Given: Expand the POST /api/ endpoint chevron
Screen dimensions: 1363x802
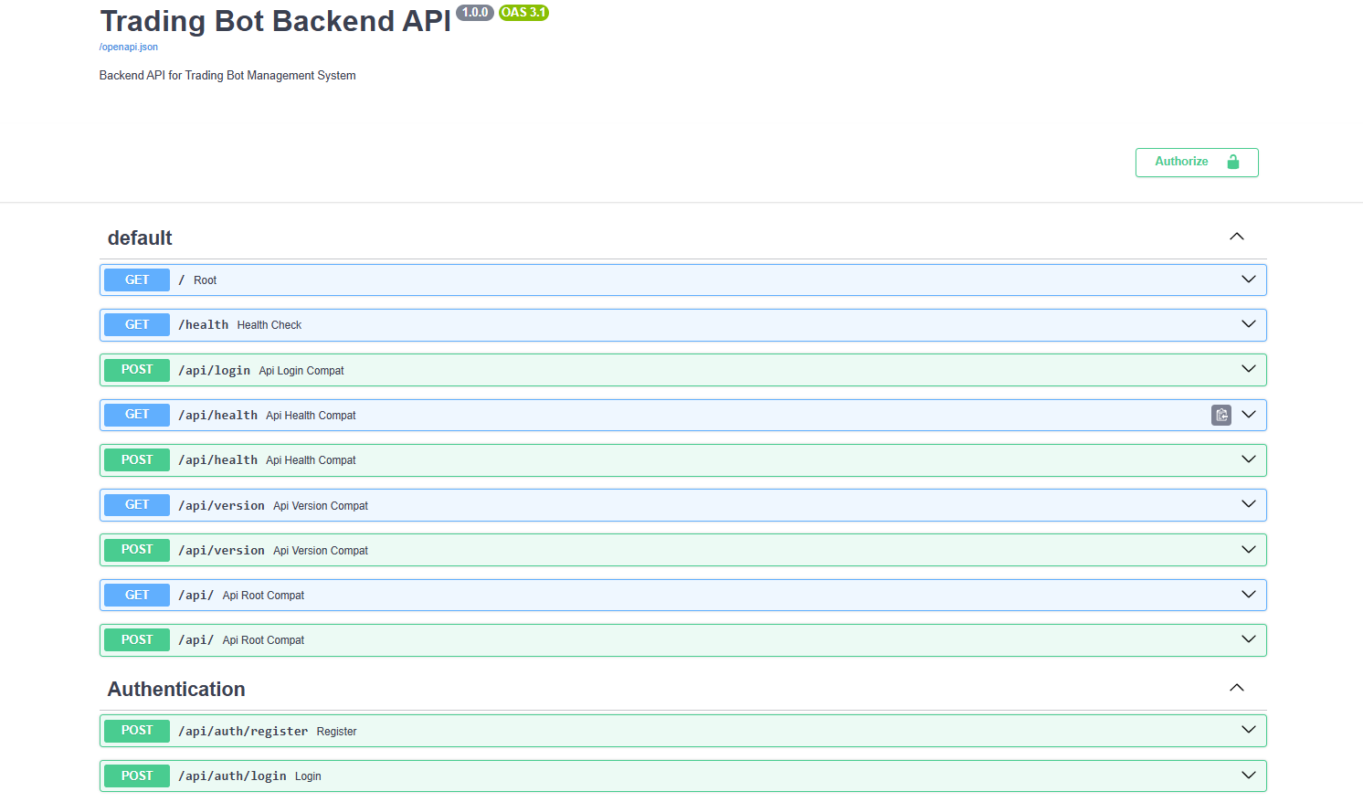Looking at the screenshot, I should [x=1248, y=639].
